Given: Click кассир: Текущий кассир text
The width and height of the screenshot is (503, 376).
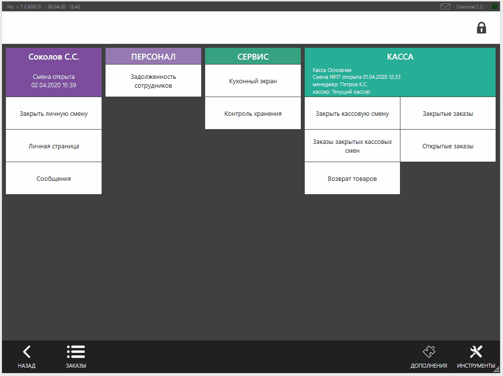Looking at the screenshot, I should [341, 92].
